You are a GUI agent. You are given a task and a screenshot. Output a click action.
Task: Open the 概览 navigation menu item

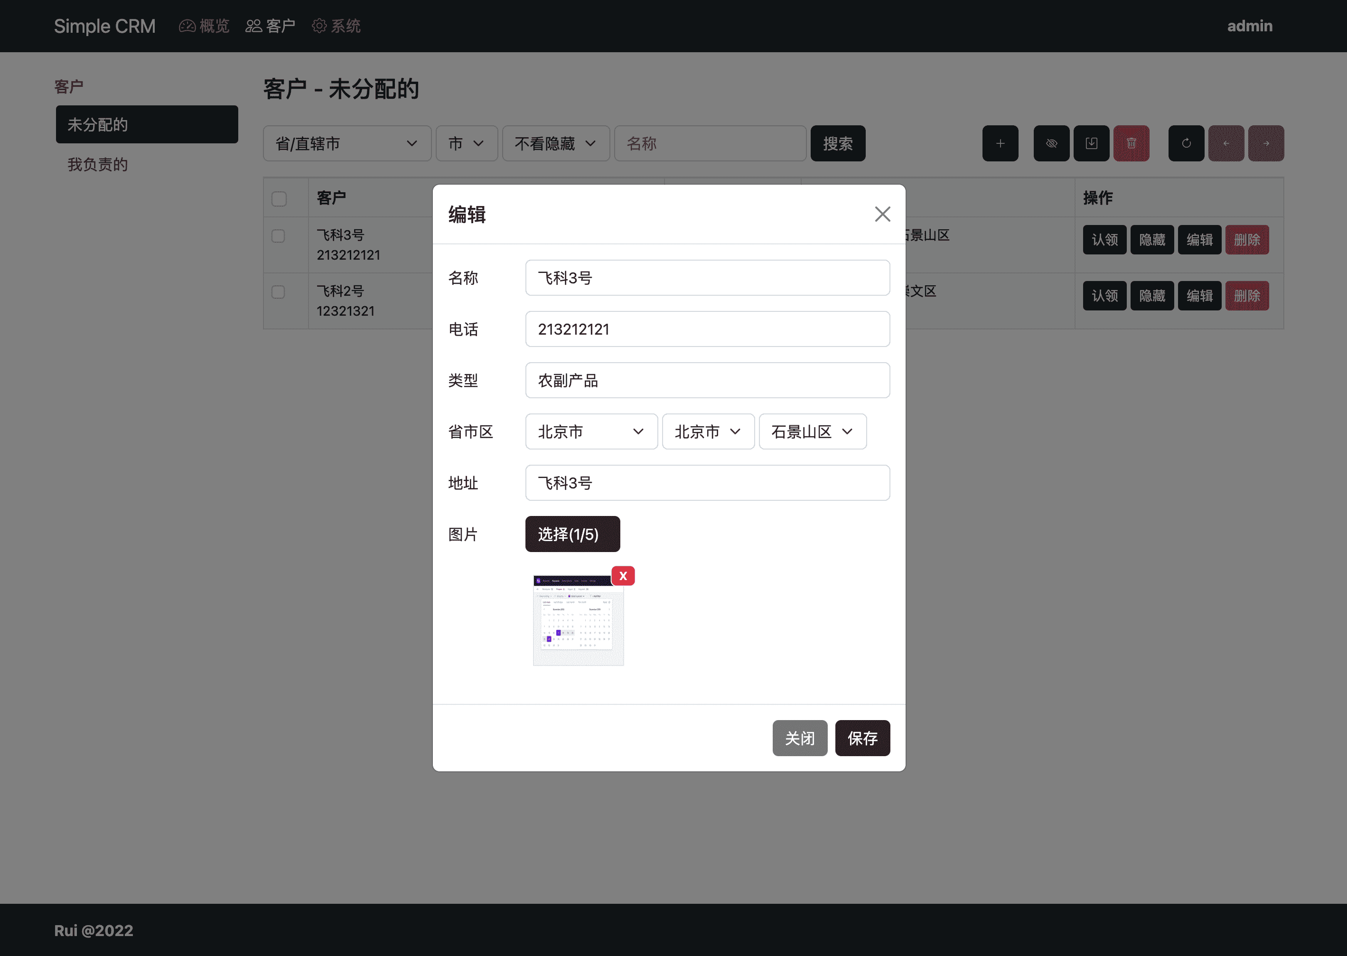pos(204,26)
